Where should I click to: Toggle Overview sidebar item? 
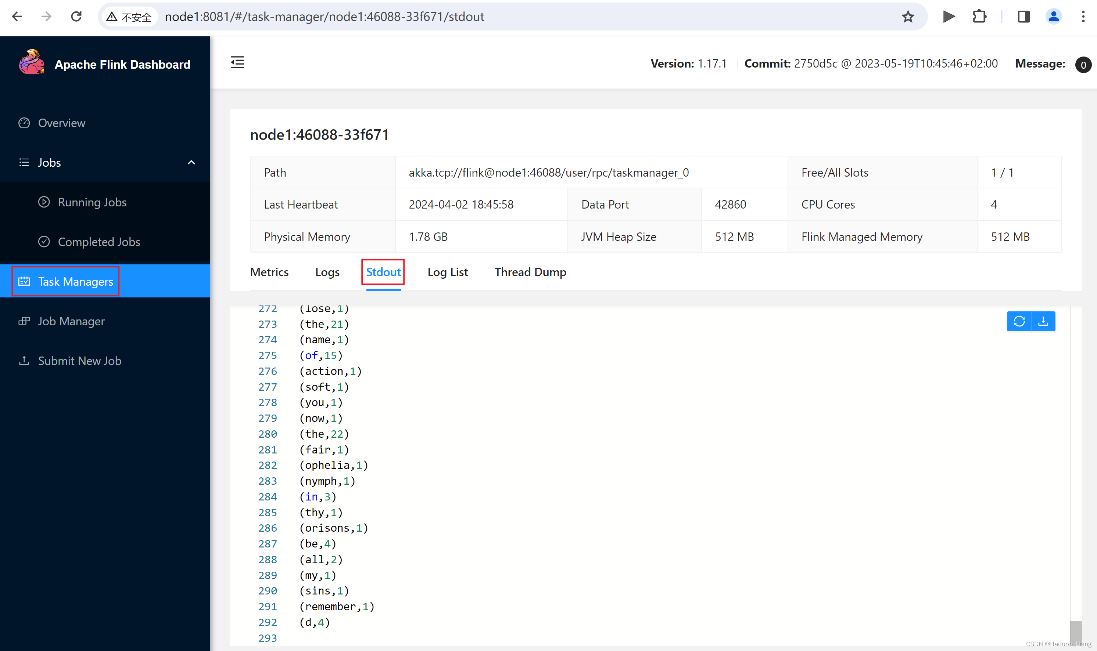[61, 122]
